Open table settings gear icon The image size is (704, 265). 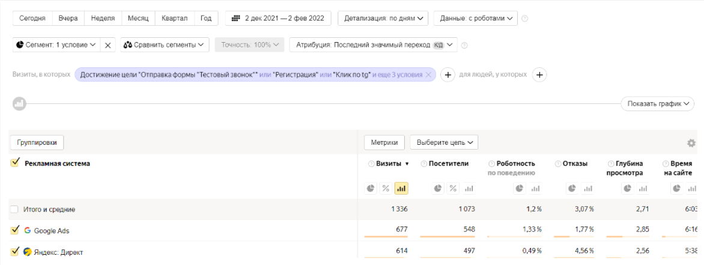[691, 143]
